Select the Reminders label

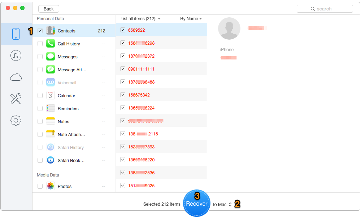click(x=68, y=108)
